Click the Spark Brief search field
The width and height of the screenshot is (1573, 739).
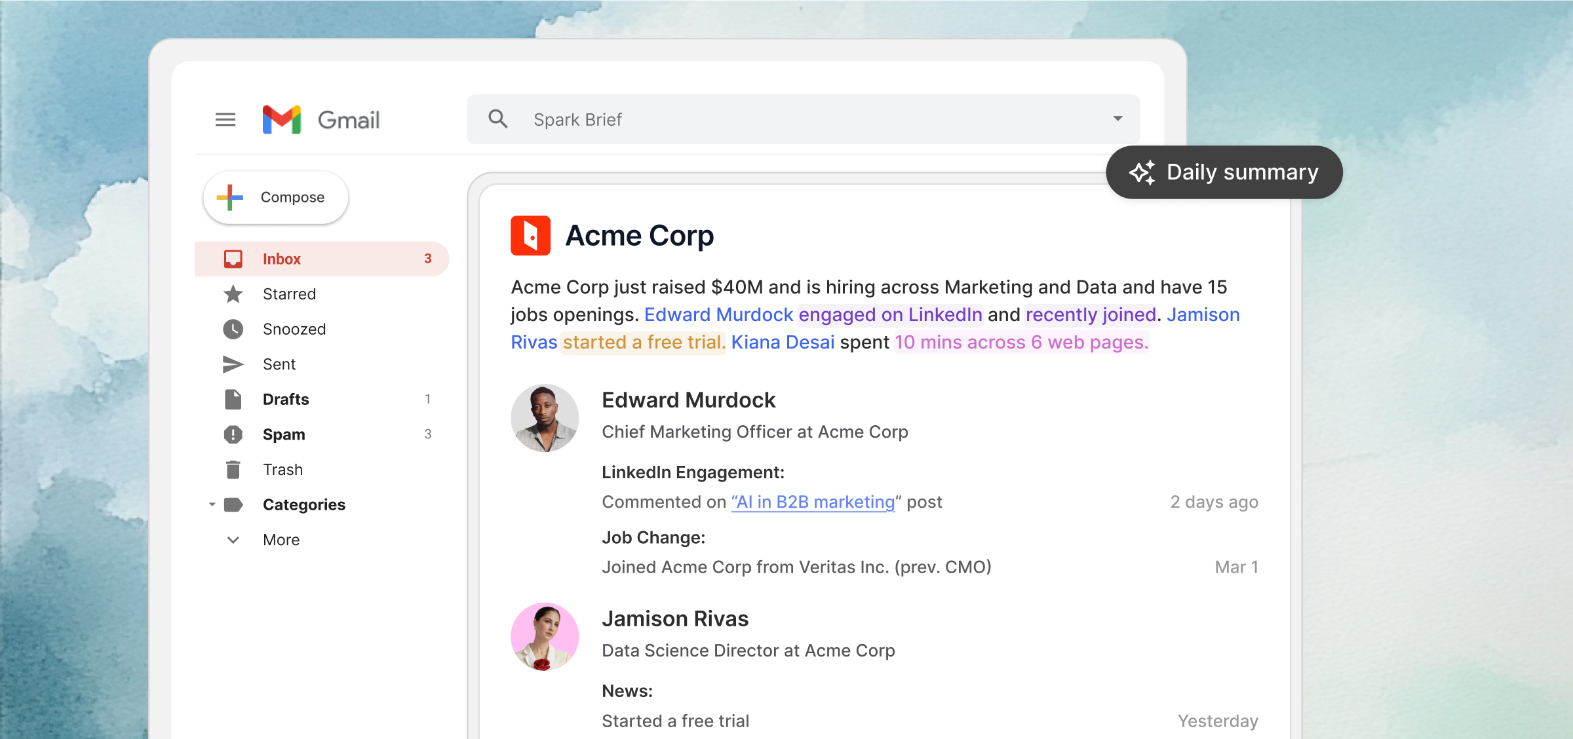pyautogui.click(x=786, y=119)
